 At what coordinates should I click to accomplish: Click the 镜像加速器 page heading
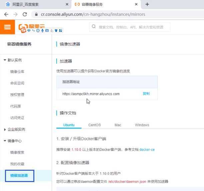tap(70, 44)
